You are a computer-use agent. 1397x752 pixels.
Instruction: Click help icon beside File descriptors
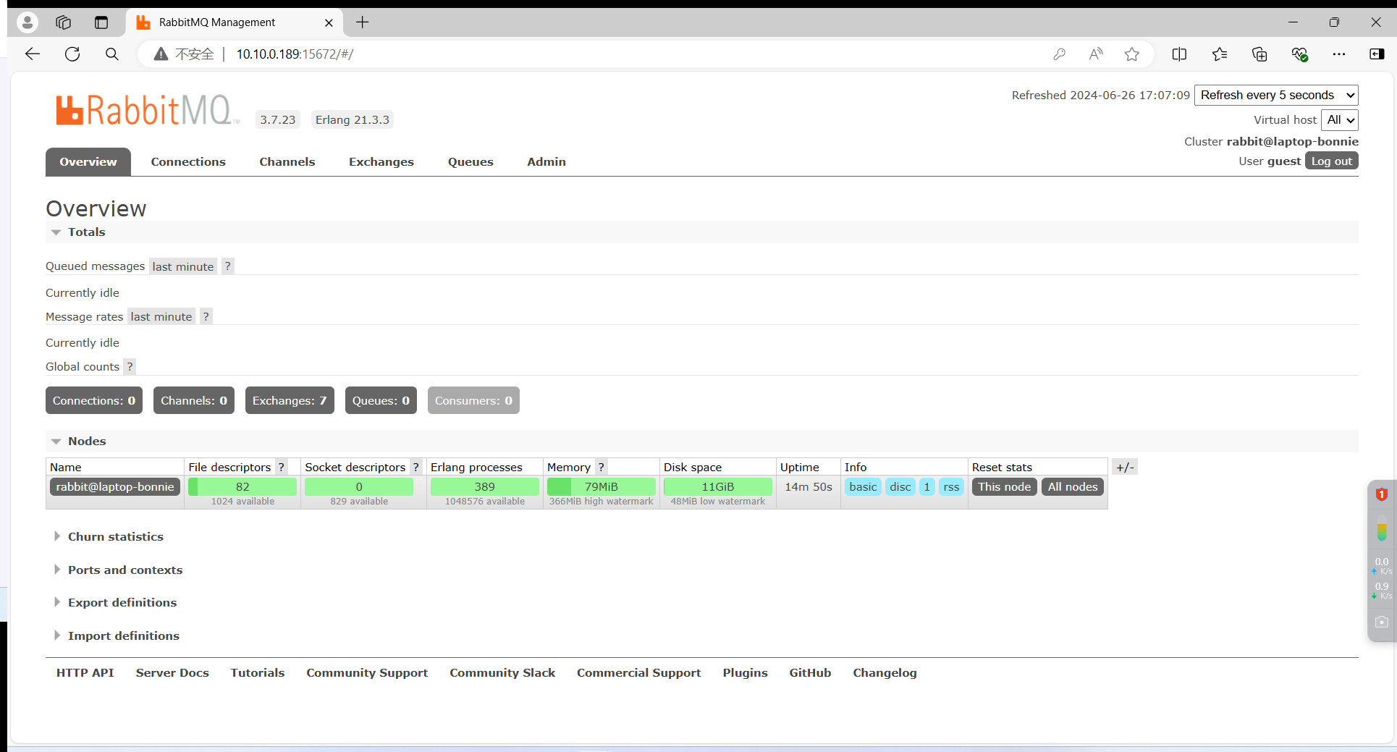(281, 467)
